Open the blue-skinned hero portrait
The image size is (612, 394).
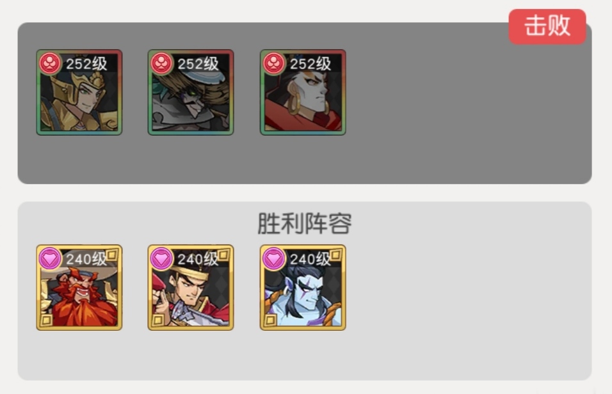point(303,287)
